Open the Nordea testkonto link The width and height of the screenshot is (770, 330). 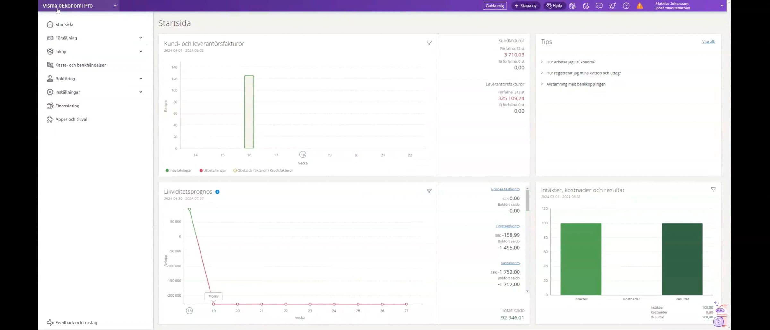click(x=505, y=189)
